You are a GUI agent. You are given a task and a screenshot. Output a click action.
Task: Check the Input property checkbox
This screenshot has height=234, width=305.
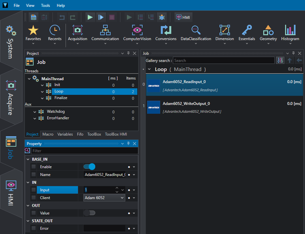[34, 190]
